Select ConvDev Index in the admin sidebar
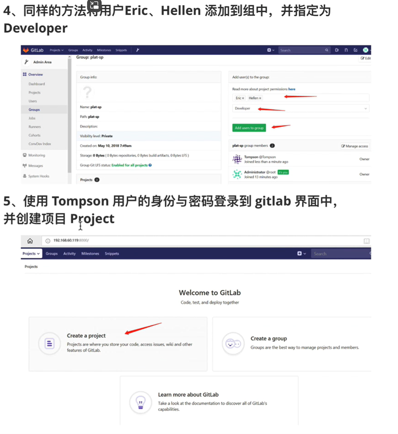The height and width of the screenshot is (434, 398). click(40, 144)
